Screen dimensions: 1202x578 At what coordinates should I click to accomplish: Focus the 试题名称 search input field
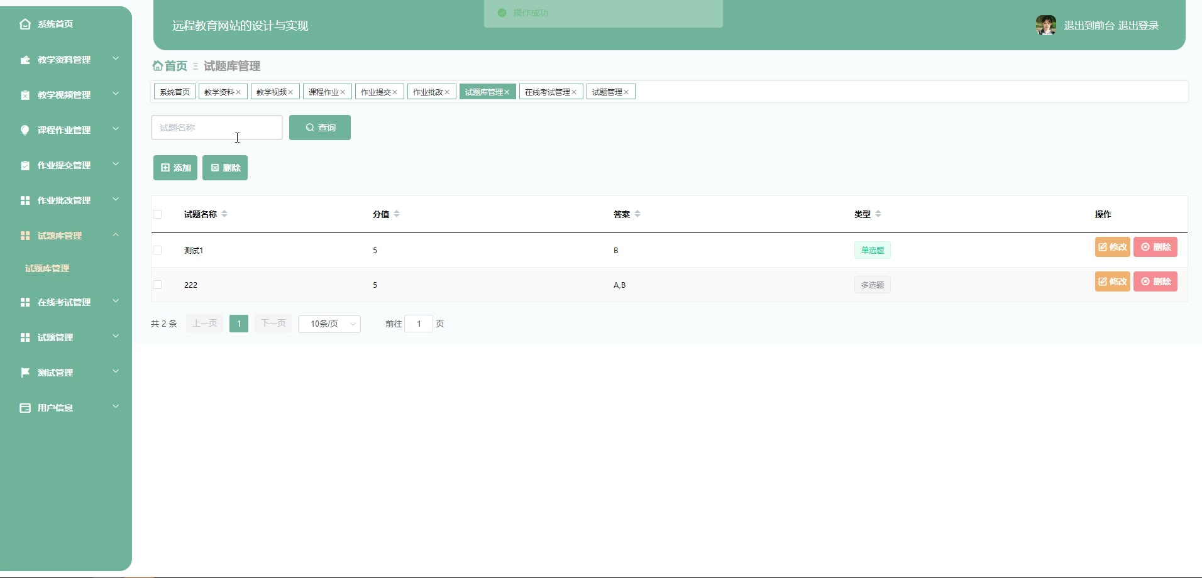click(x=217, y=128)
